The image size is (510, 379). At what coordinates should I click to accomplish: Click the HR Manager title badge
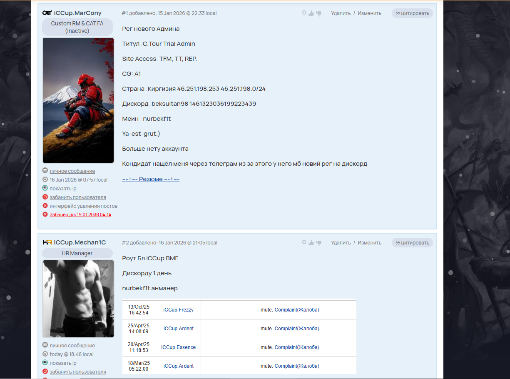77,253
